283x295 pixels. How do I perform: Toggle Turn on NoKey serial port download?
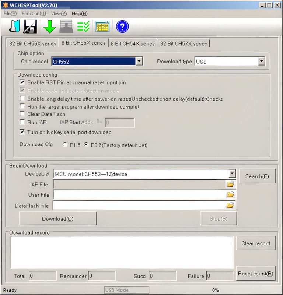tap(22, 132)
